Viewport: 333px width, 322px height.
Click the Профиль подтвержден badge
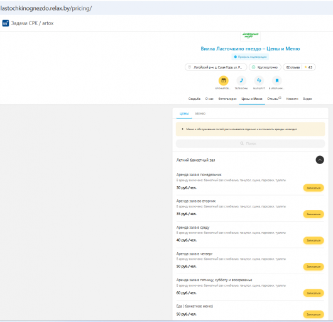coord(250,57)
